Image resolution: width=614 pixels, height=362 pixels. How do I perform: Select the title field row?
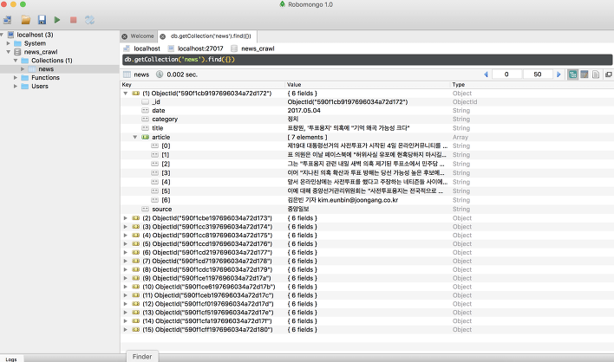(367, 128)
